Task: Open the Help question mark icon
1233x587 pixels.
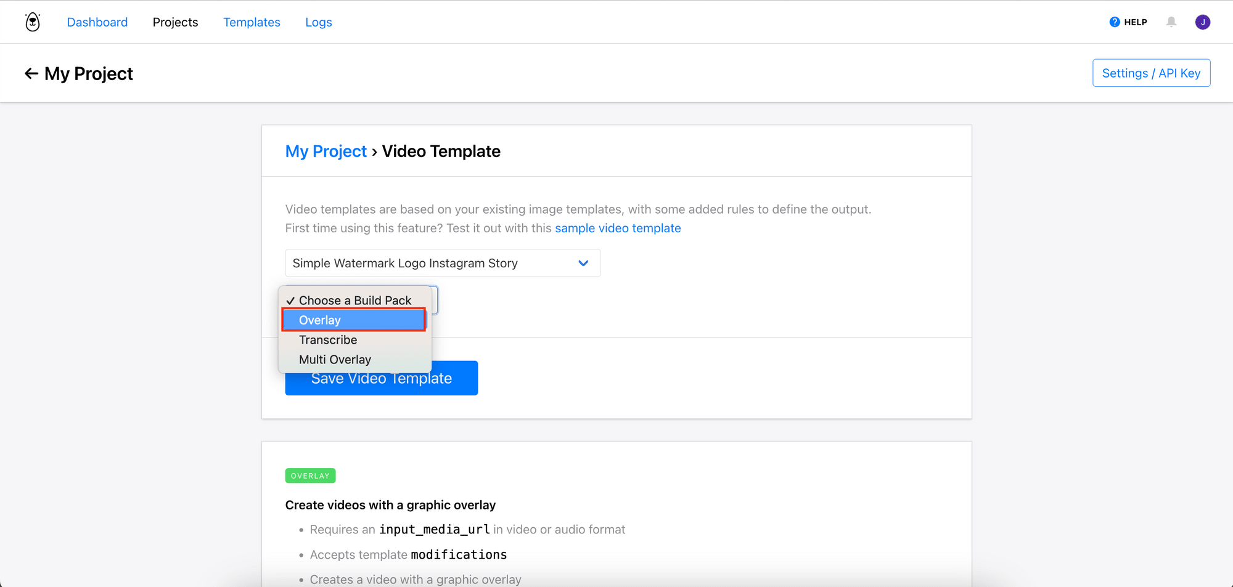Action: tap(1114, 22)
